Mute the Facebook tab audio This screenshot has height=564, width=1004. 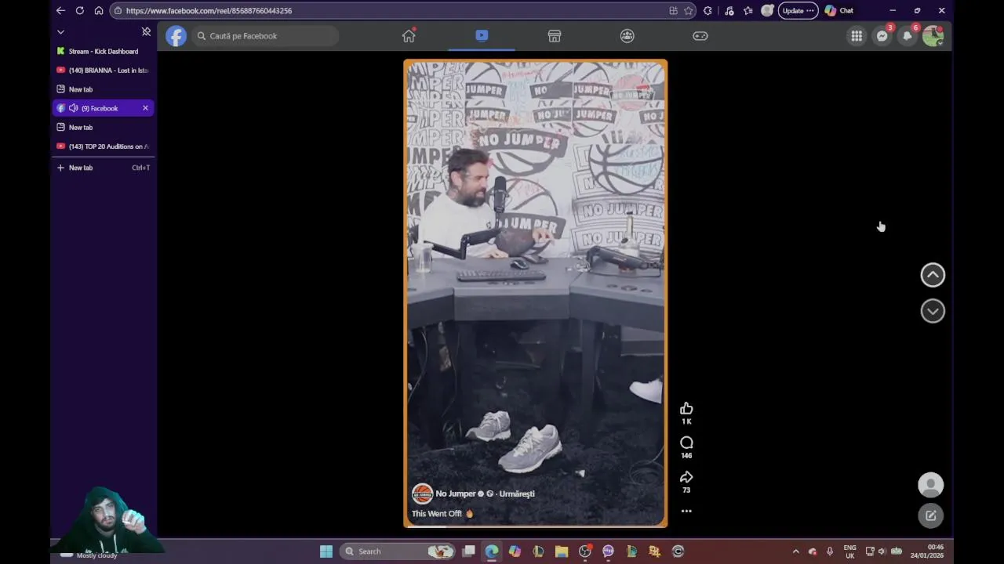click(x=73, y=108)
